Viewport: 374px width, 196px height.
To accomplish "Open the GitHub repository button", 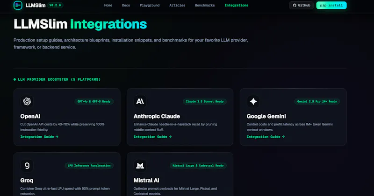I will click(x=301, y=5).
